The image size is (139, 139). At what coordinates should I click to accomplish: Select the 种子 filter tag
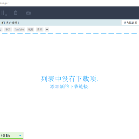(x=8, y=29)
